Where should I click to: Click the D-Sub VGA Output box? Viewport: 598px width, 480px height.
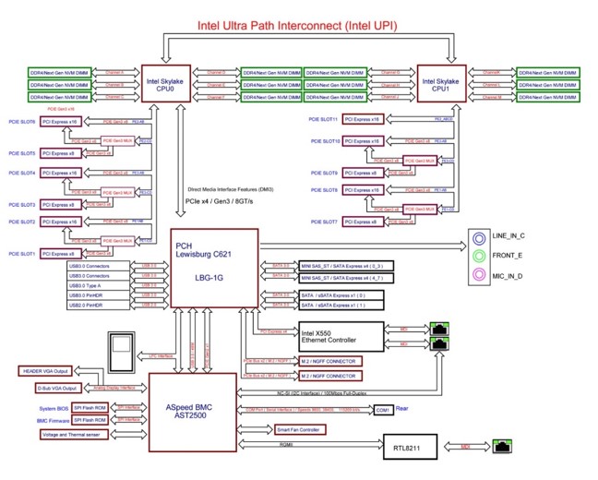click(x=57, y=388)
